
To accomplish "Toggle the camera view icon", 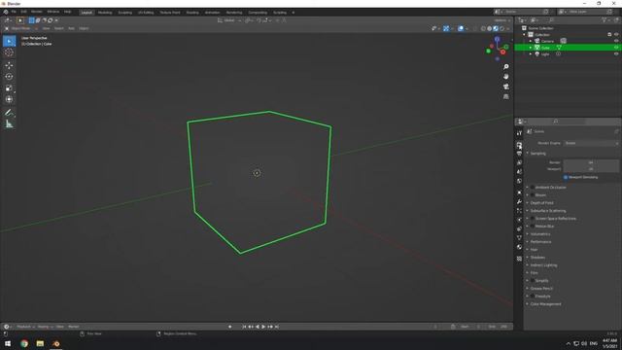I will point(505,87).
